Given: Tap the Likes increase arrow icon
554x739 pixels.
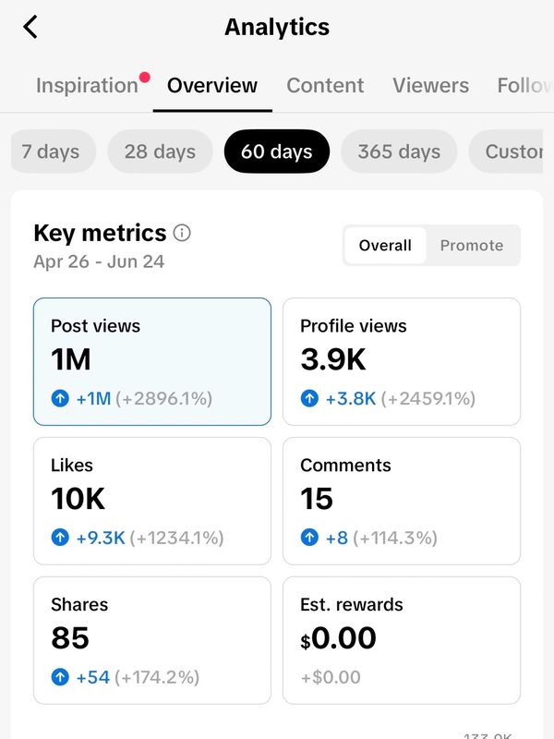Looking at the screenshot, I should point(60,538).
